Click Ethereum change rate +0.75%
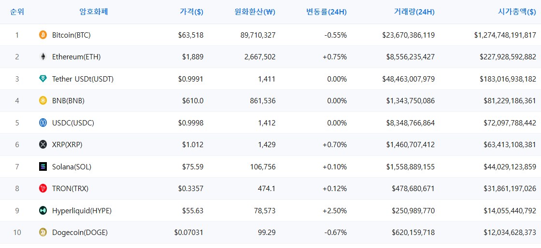 (335, 57)
